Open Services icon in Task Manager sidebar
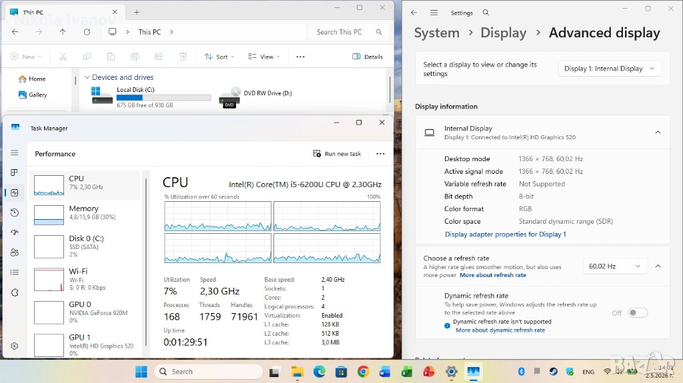683x383 pixels. coord(15,292)
